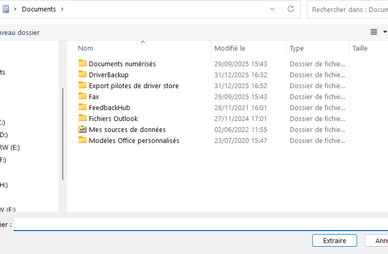Click the Fax folder name
This screenshot has height=254, width=388.
click(94, 97)
